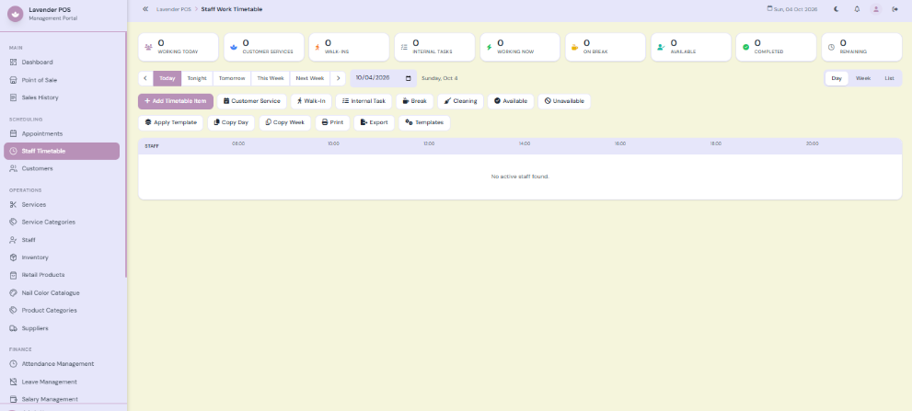
Task: Click the Working Today stat card
Action: pyautogui.click(x=179, y=47)
